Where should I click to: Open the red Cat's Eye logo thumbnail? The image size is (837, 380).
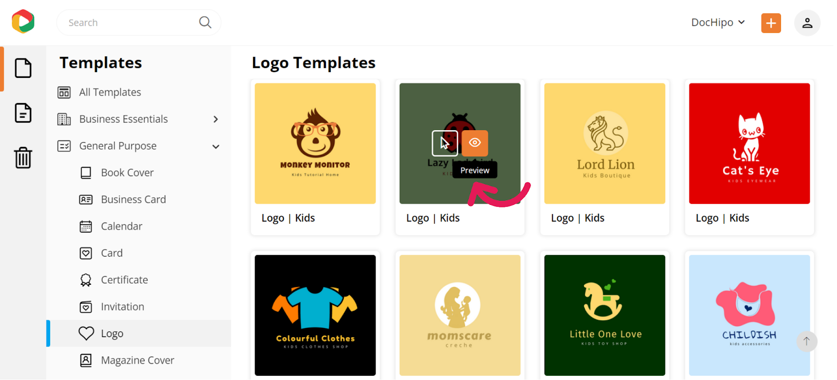click(x=749, y=143)
